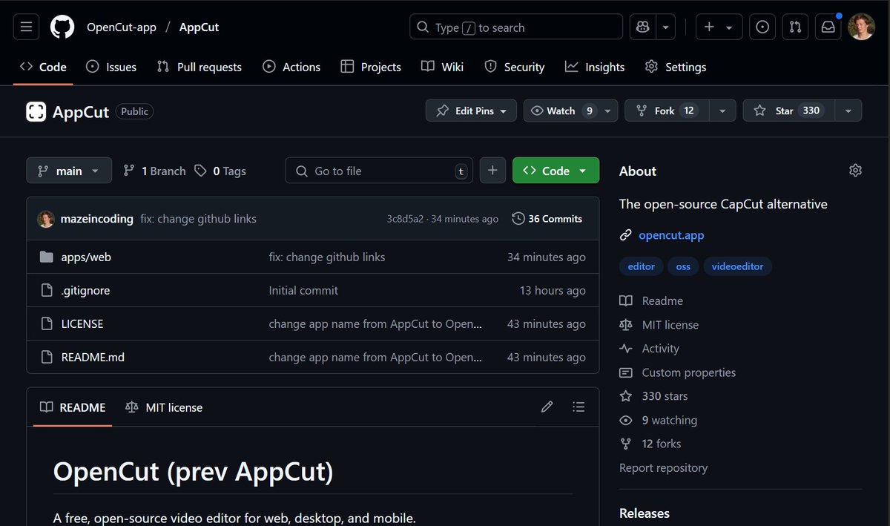Click the videoeditor topic tag
890x526 pixels.
point(738,266)
